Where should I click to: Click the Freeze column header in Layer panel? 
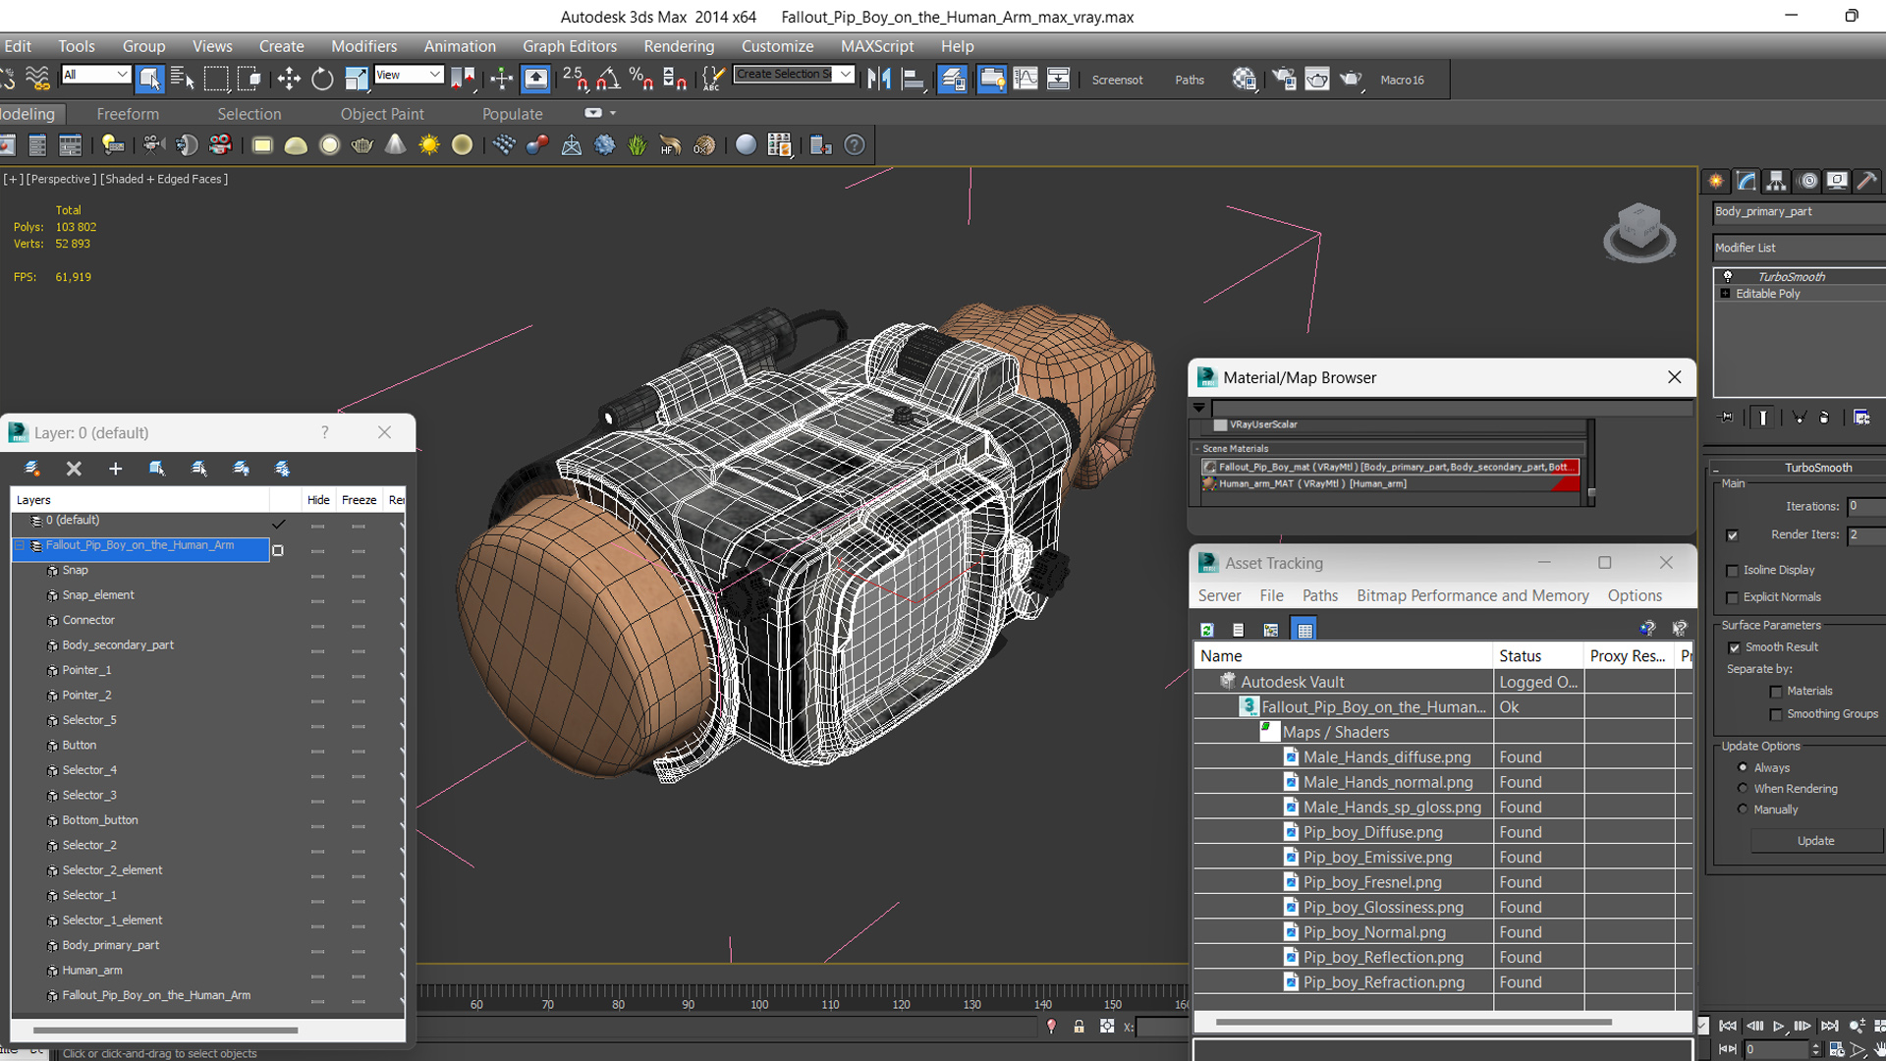coord(359,500)
